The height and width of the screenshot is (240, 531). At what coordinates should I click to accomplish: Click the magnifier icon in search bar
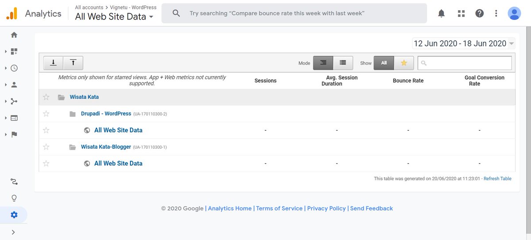point(176,13)
